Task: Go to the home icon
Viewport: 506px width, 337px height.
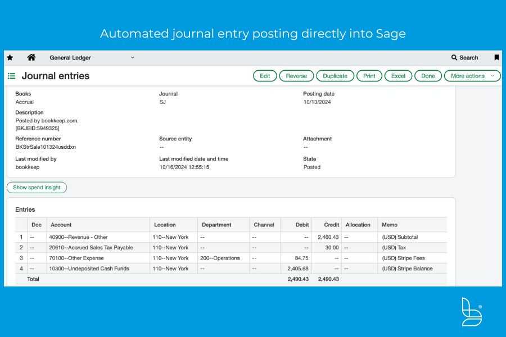Action: click(31, 57)
